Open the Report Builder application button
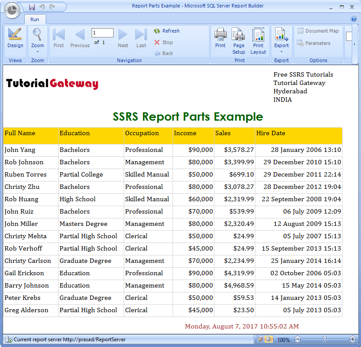The image size is (361, 347). coord(13,11)
